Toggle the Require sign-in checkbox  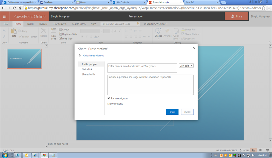coord(109,98)
